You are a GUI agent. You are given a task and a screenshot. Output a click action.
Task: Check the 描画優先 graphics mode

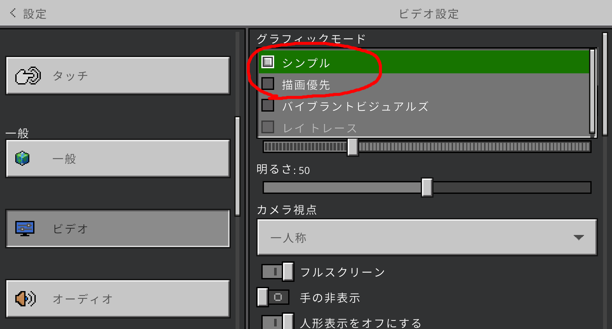coord(268,84)
